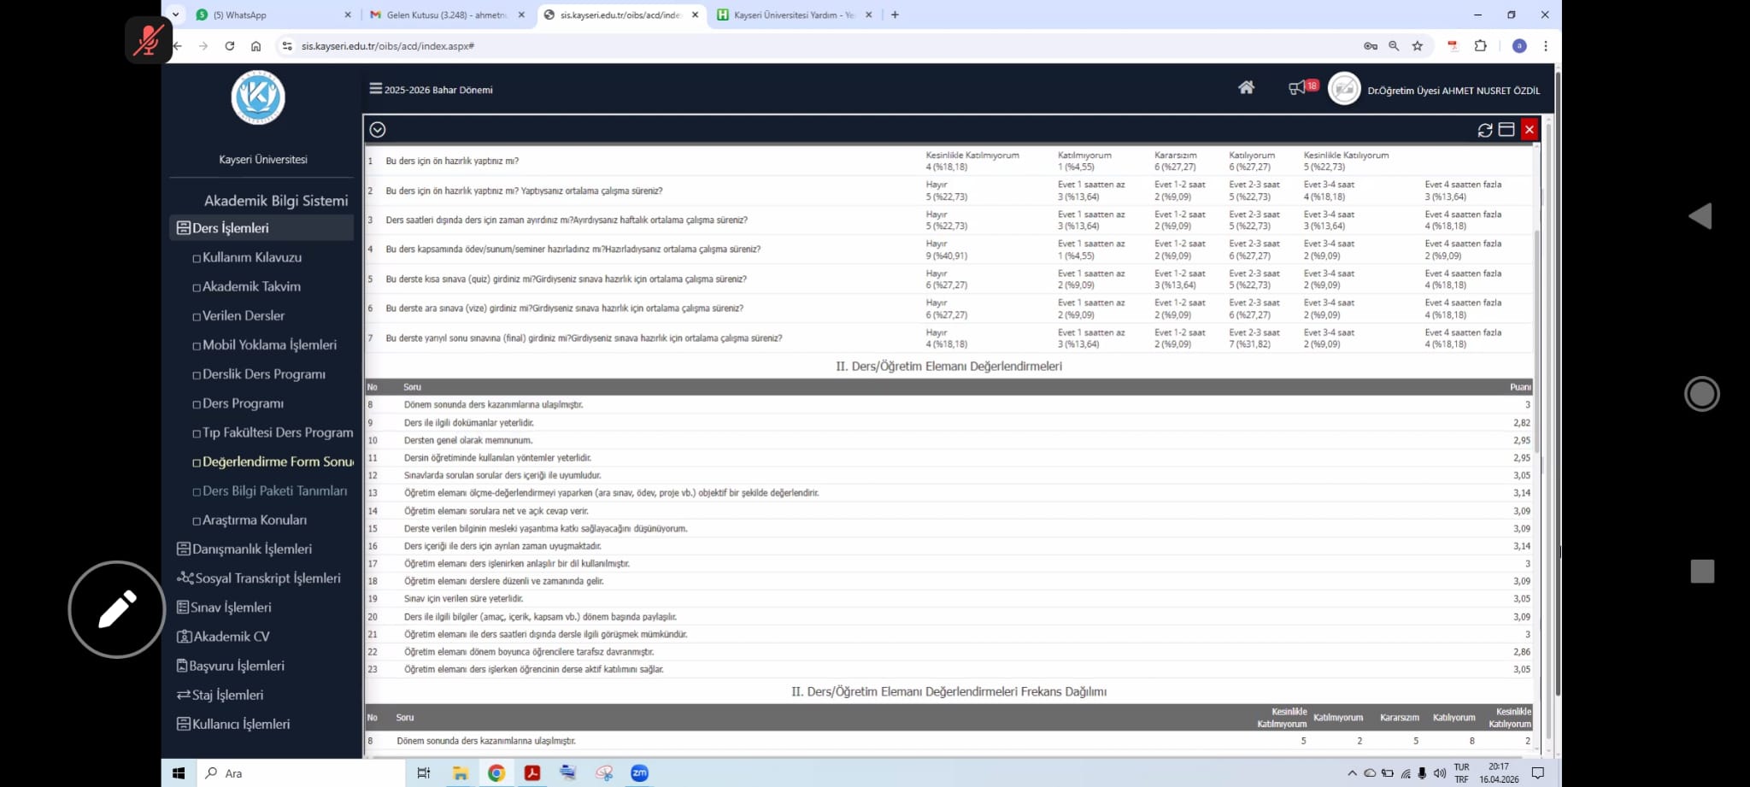Open the Chrome tab search dropdown arrow
The image size is (1750, 787).
point(175,15)
